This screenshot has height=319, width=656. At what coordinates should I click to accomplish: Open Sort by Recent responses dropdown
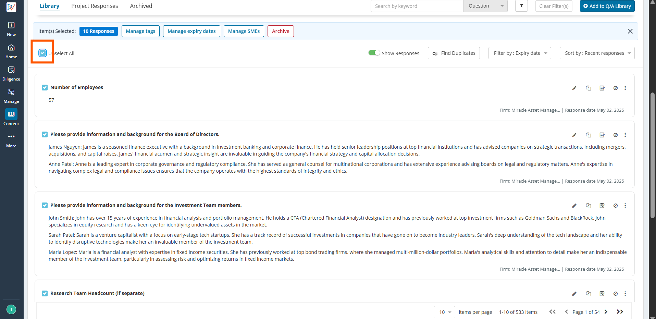pyautogui.click(x=597, y=53)
